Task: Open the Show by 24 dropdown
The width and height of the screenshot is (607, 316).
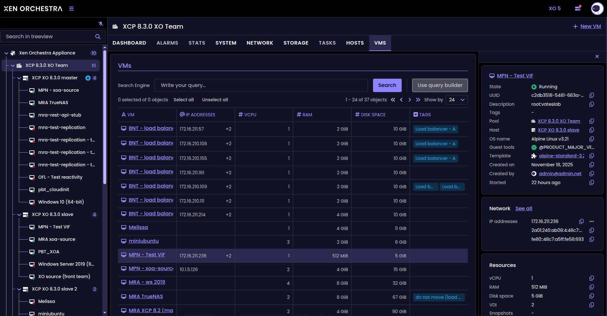Action: pos(457,100)
